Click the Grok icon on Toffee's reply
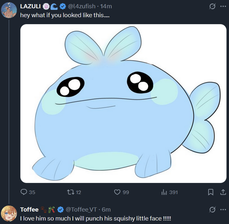Screen dimensions: 229x224 (211, 209)
